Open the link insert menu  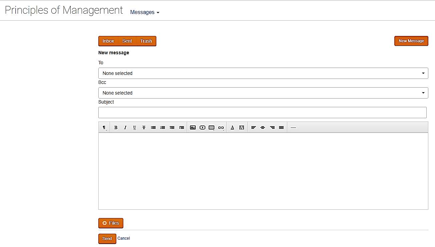(221, 127)
